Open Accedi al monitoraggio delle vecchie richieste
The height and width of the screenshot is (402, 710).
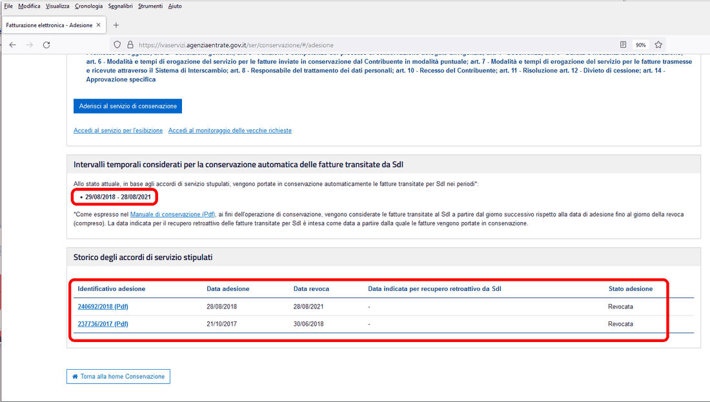[x=230, y=130]
